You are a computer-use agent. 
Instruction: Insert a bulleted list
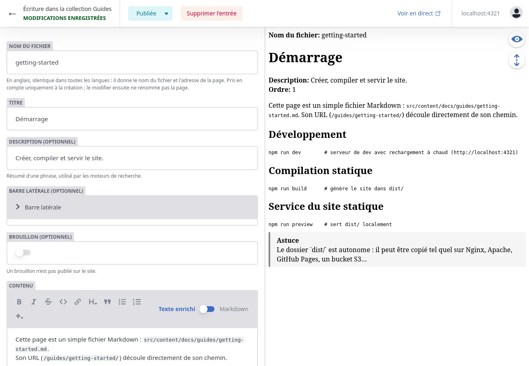coord(122,302)
